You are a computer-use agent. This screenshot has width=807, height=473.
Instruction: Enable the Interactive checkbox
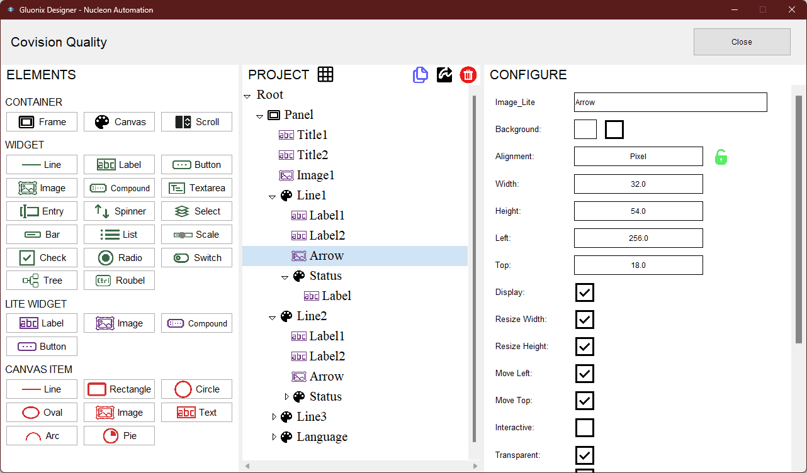pos(584,428)
